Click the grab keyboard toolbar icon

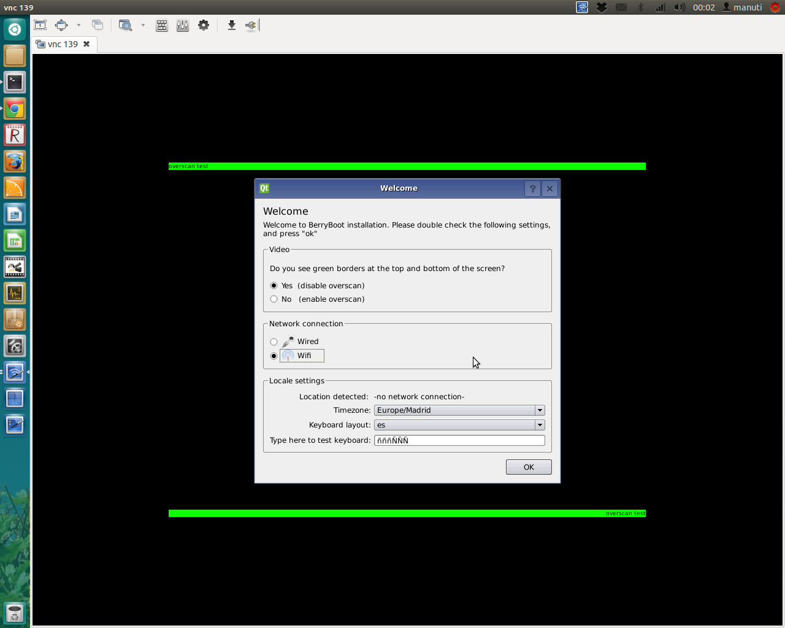click(162, 25)
